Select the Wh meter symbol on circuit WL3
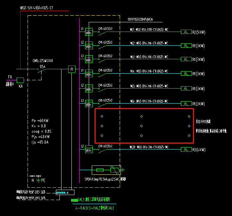Screen dimensions: 232x216 (x=89, y=59)
